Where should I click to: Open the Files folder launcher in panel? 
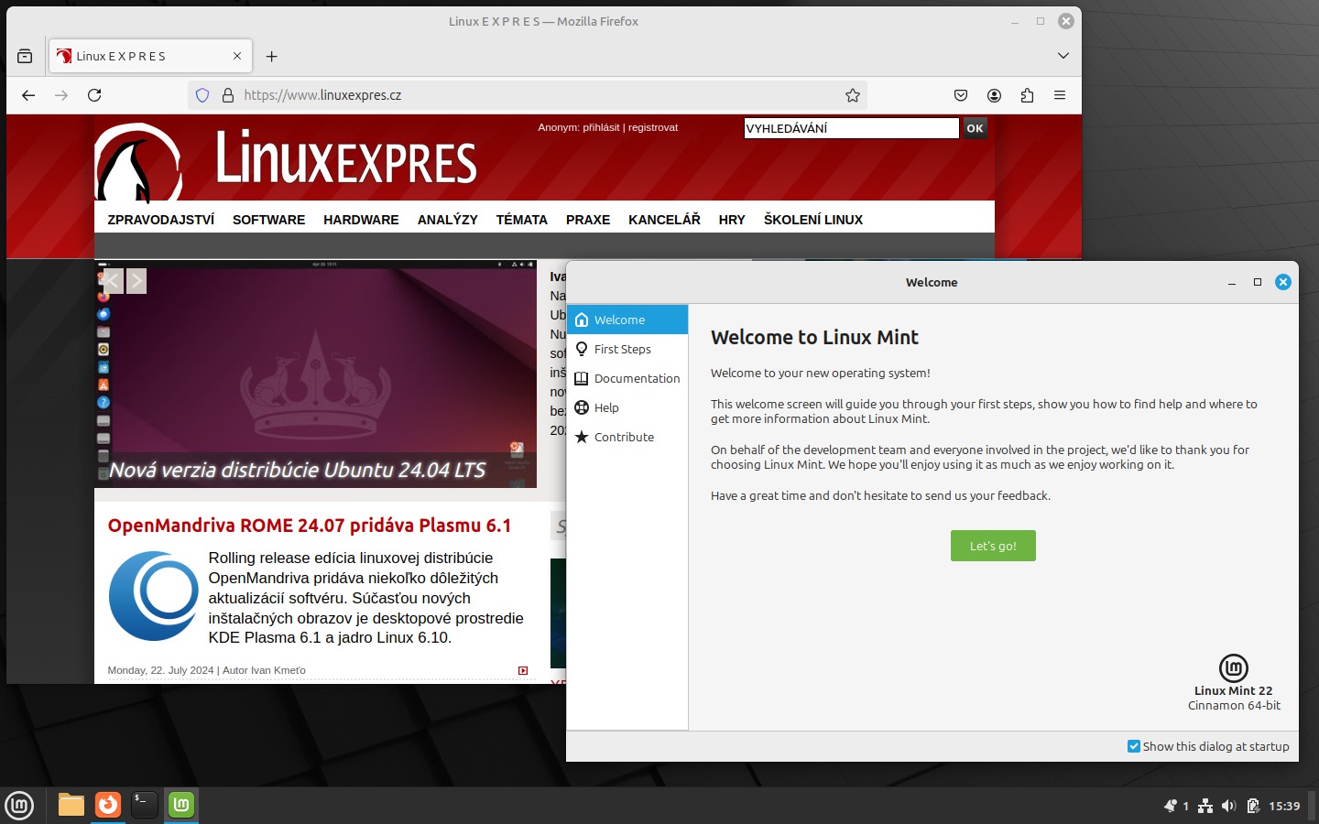pyautogui.click(x=71, y=805)
